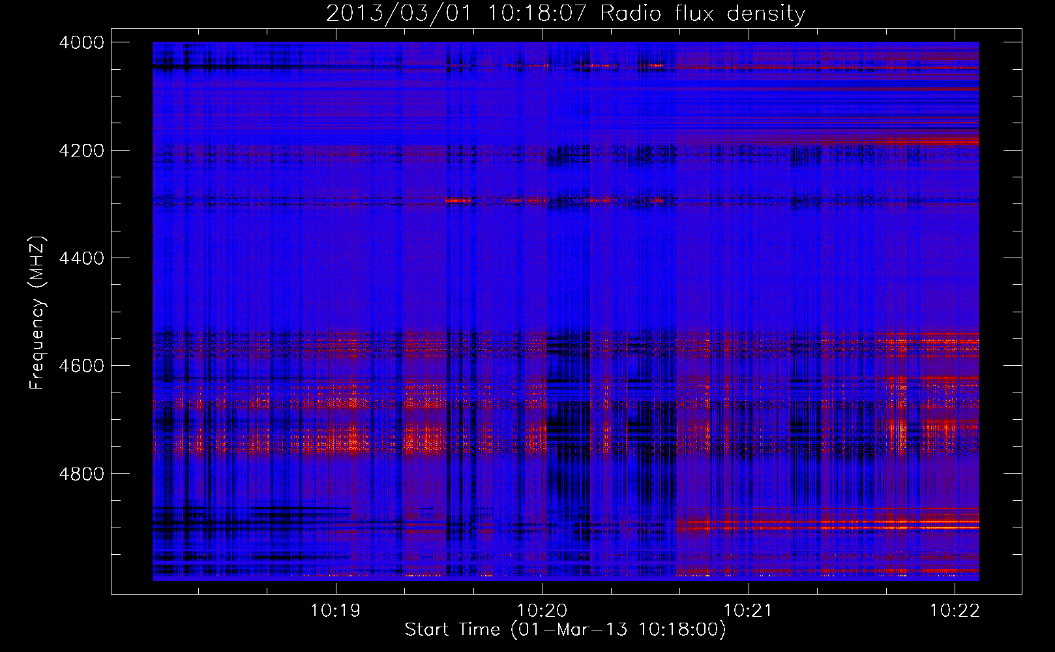This screenshot has height=652, width=1055.
Task: Click the plot title '2013/03/01 10:18:07 Radio flux density'
Action: pos(565,13)
